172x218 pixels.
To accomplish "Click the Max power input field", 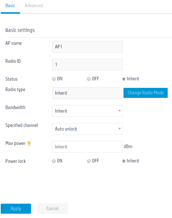I will (x=87, y=147).
